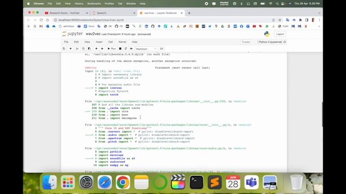Open Jupyter Edit menu
Screen dimensions: 346x194
(x=76, y=42)
